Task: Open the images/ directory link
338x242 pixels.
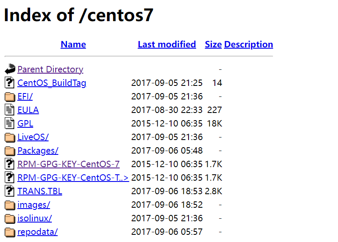Action: (x=34, y=205)
